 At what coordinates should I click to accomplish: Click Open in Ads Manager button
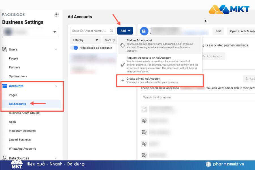pyautogui.click(x=241, y=31)
